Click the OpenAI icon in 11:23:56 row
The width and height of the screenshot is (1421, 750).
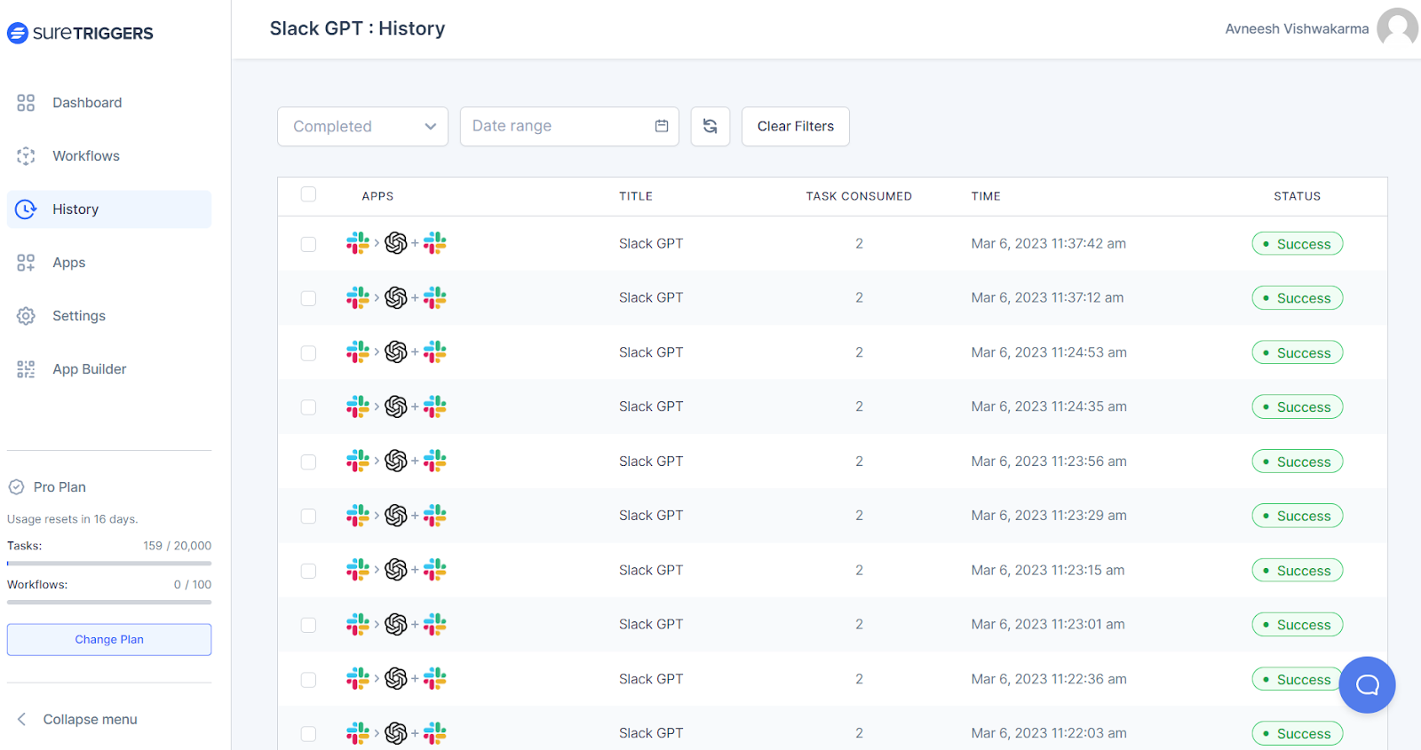pyautogui.click(x=396, y=461)
